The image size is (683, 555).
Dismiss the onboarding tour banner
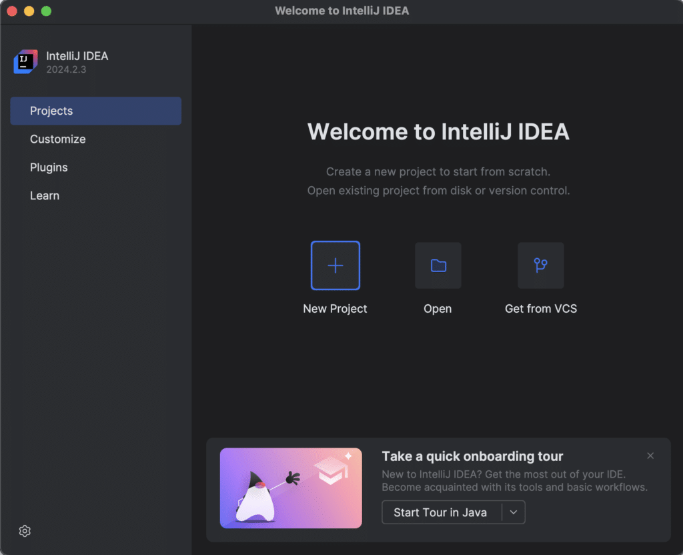point(650,456)
